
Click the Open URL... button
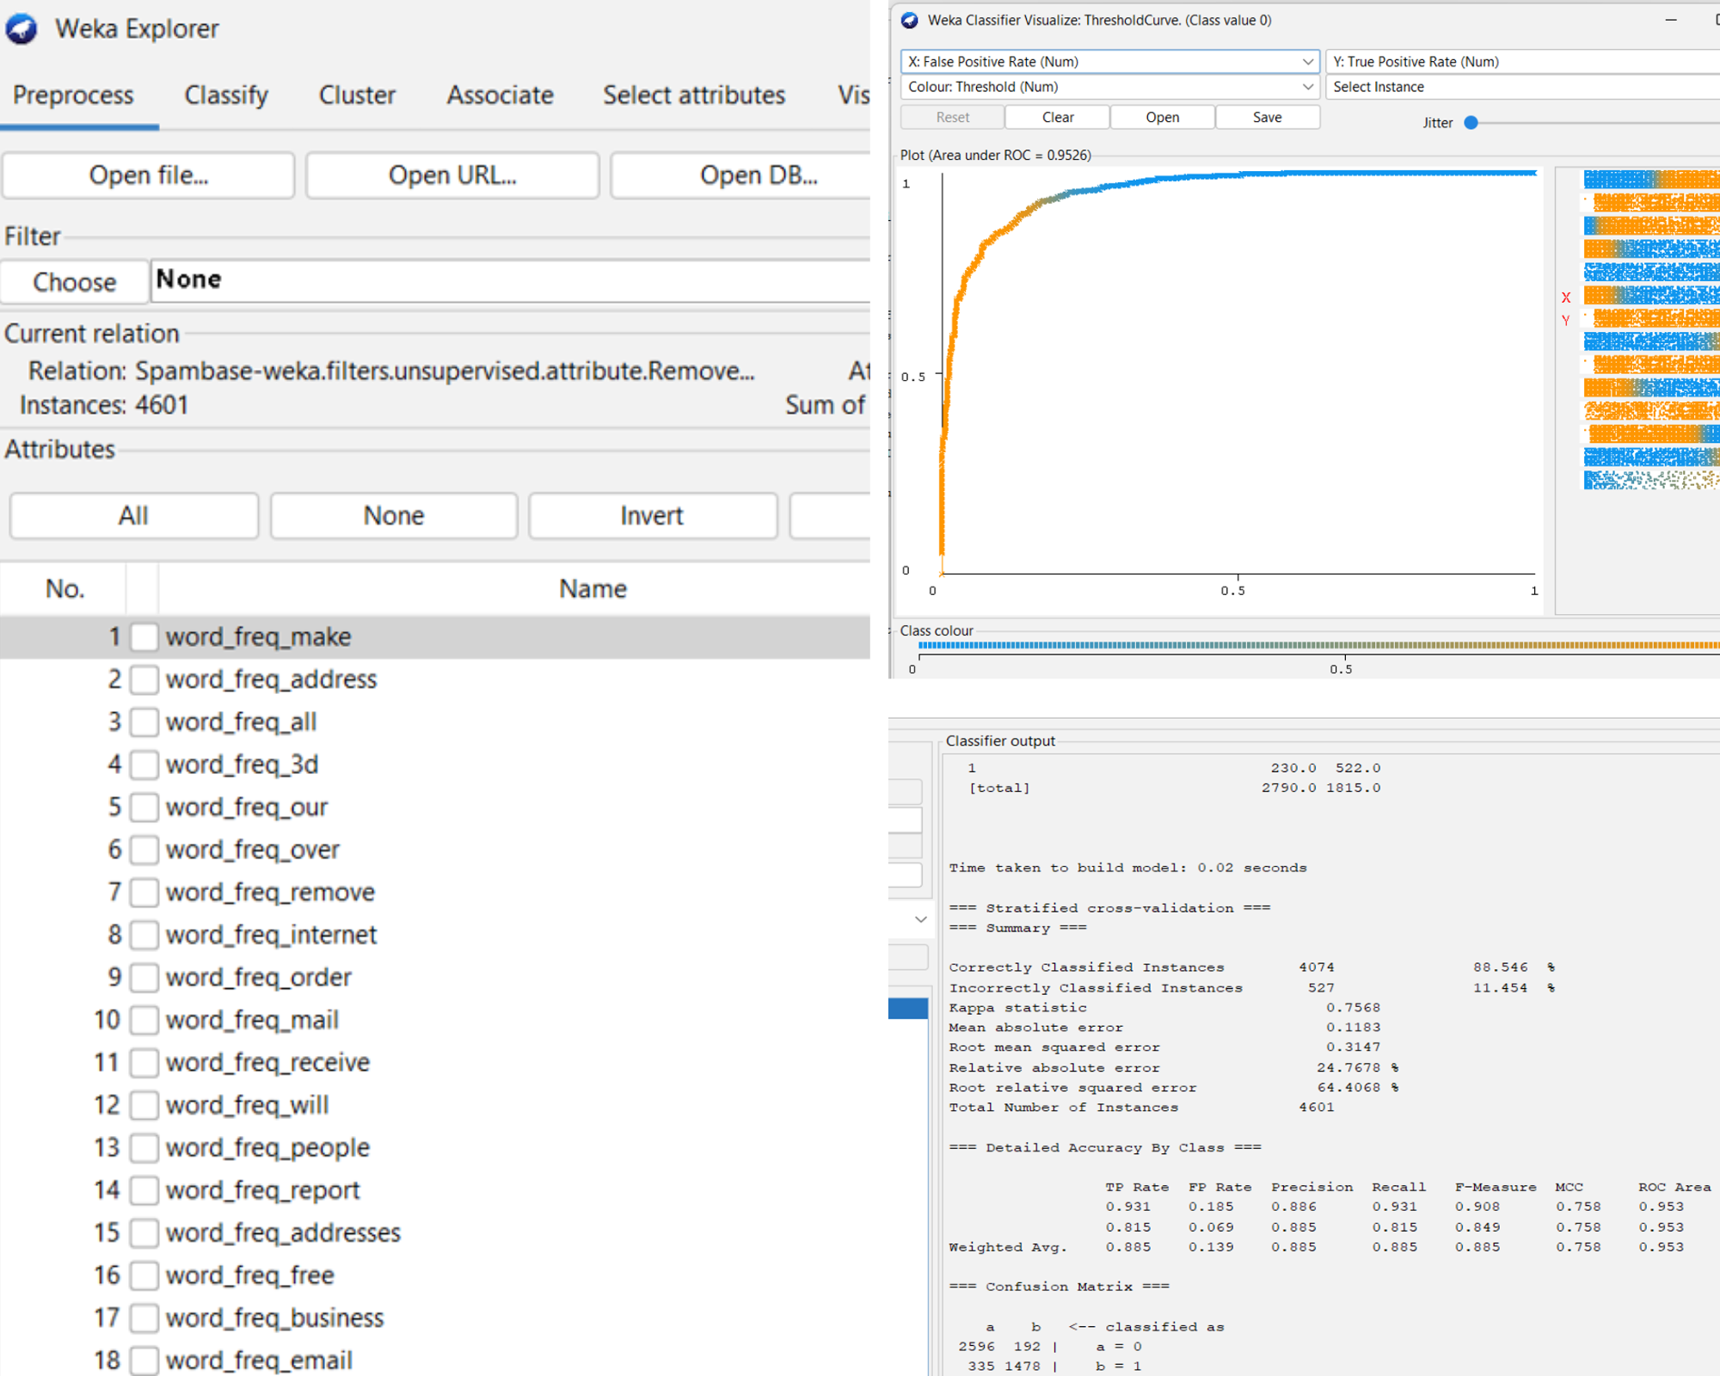(452, 175)
